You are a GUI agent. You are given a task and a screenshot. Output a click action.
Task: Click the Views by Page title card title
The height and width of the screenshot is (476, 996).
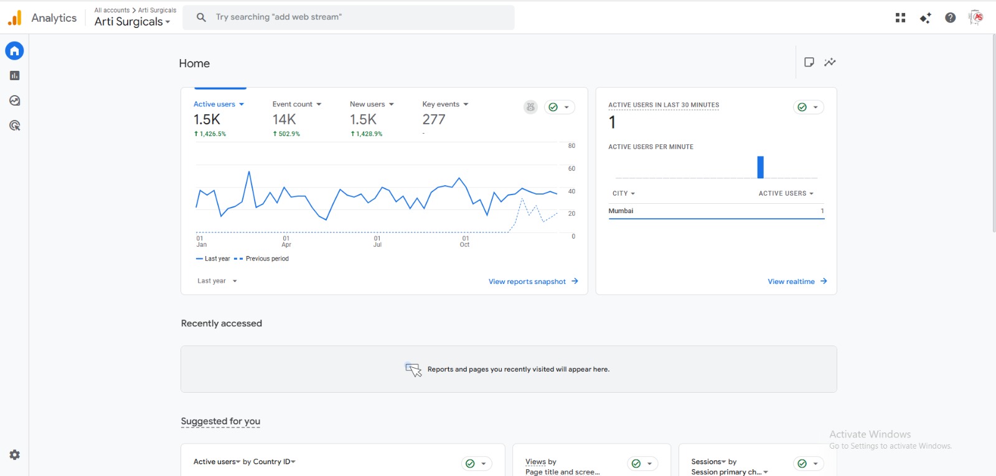point(563,467)
